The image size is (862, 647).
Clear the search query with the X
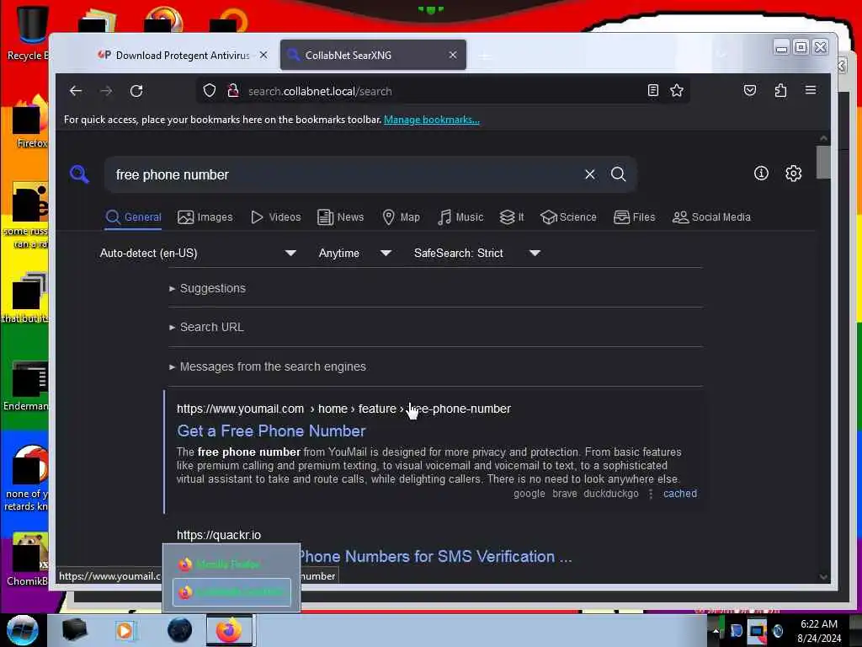590,174
